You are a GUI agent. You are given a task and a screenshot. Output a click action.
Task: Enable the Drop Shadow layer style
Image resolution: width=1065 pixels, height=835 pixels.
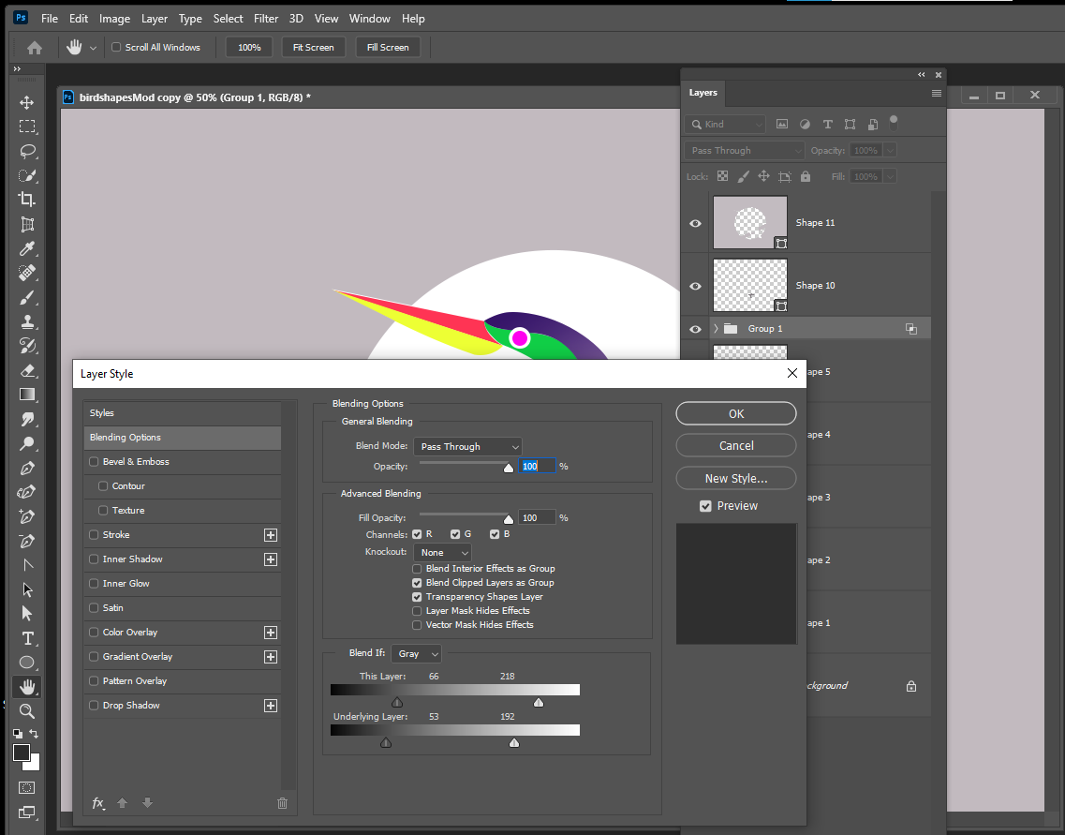click(92, 705)
